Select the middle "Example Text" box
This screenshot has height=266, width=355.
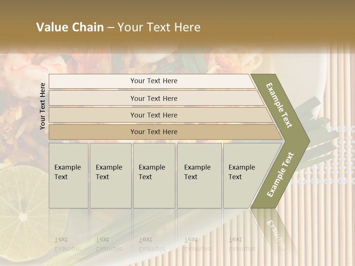tap(154, 175)
